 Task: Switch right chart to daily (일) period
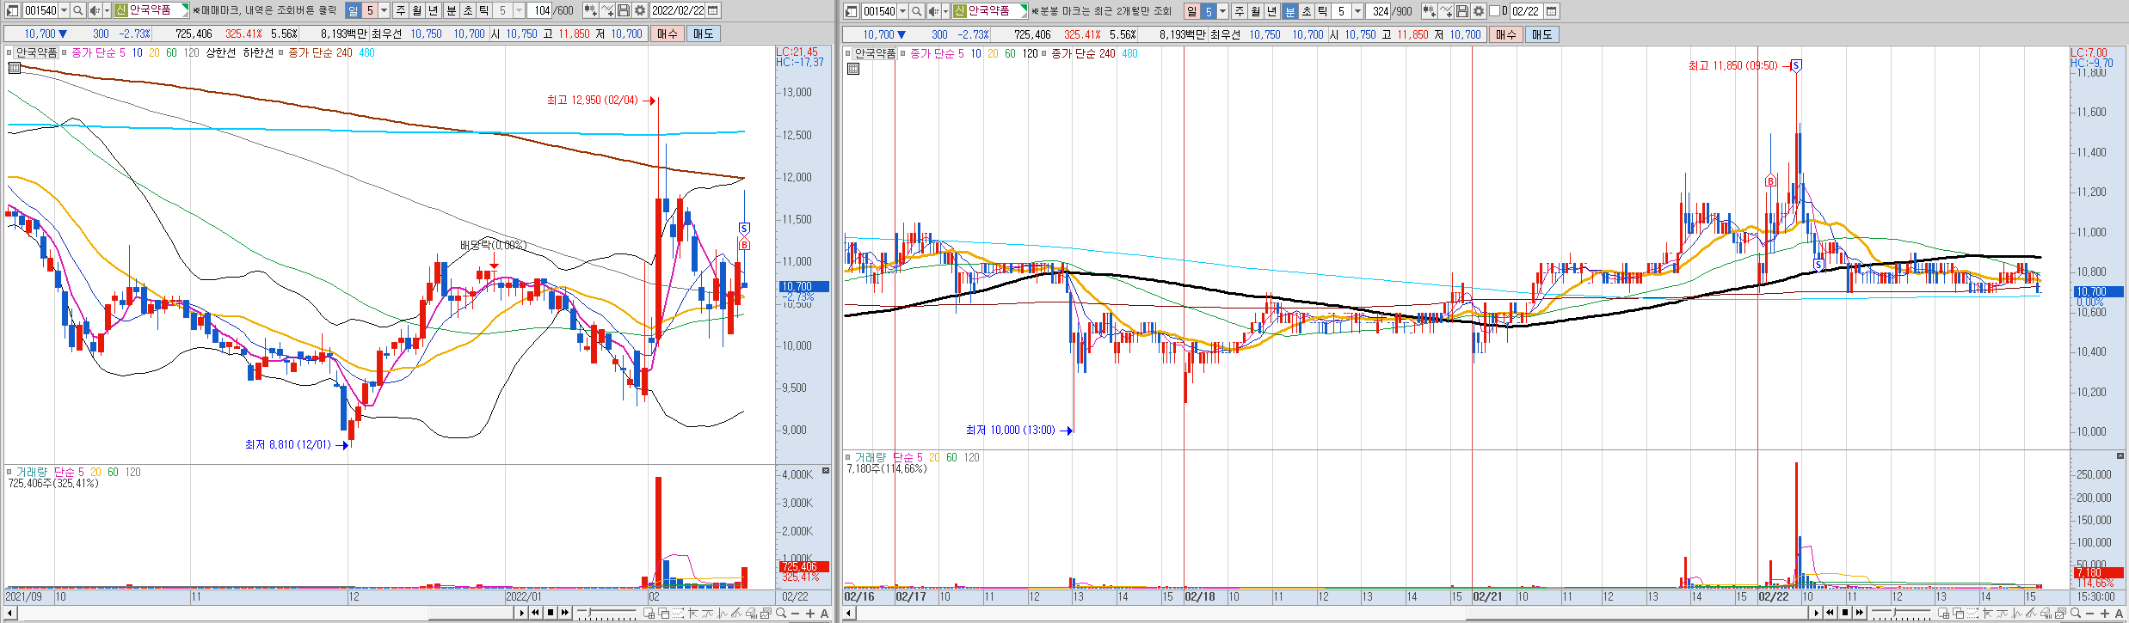coord(1192,11)
